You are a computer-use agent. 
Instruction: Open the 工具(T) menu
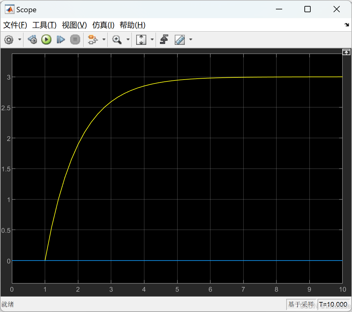(x=44, y=25)
